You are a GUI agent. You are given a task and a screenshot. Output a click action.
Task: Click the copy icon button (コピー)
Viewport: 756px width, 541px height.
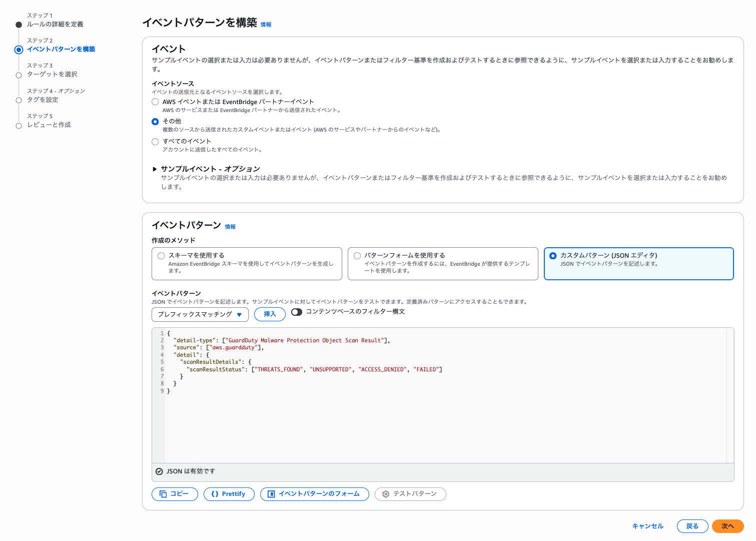pos(174,494)
